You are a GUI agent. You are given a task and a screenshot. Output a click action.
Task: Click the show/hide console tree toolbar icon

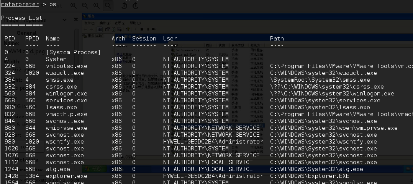point(100,29)
